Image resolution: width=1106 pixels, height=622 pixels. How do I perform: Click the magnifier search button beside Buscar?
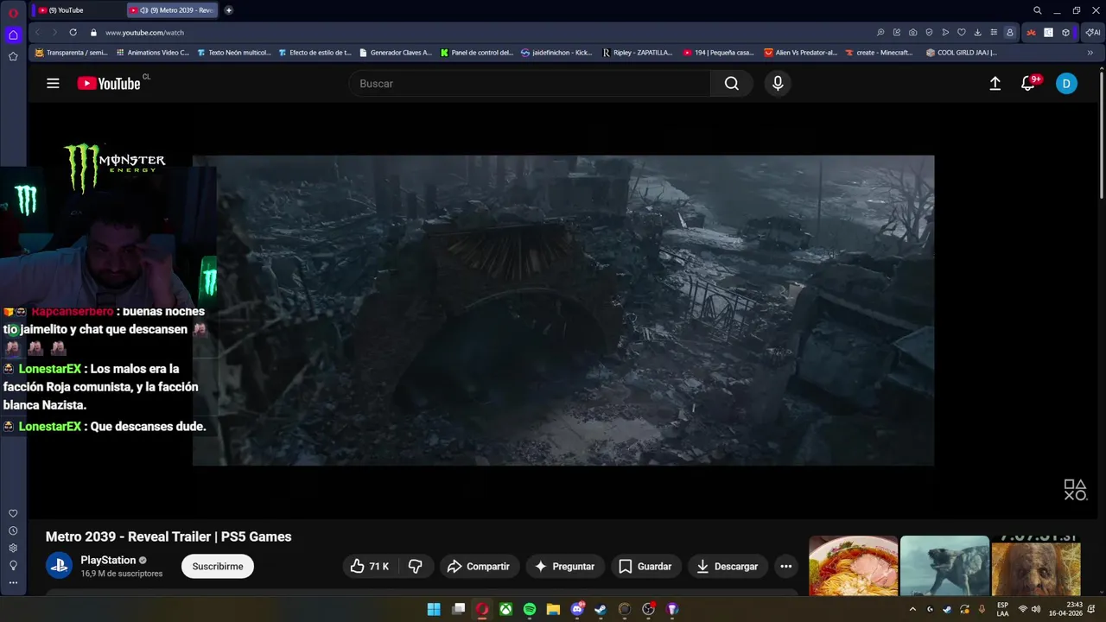point(732,84)
